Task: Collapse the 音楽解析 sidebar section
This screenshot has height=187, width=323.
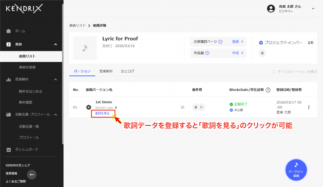Action: [x=56, y=80]
